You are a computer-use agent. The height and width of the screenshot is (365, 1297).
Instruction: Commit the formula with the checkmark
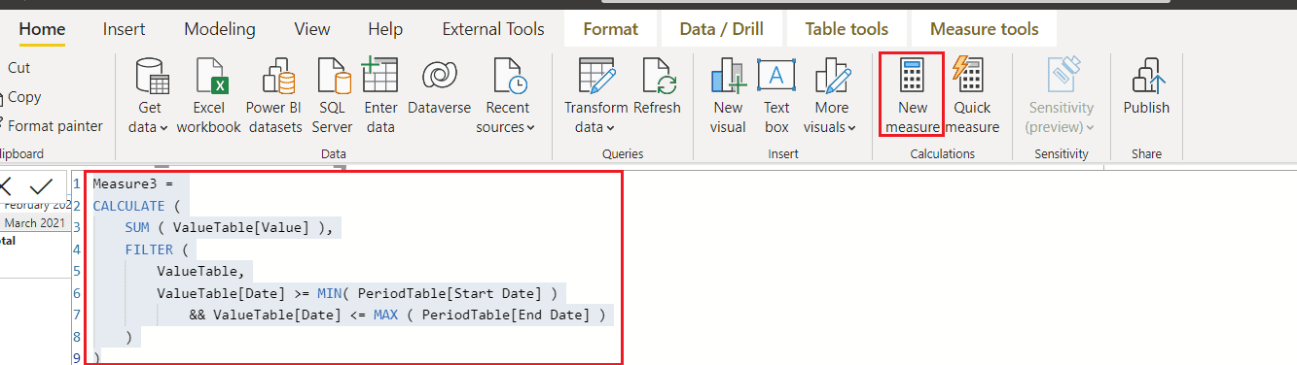pyautogui.click(x=41, y=186)
